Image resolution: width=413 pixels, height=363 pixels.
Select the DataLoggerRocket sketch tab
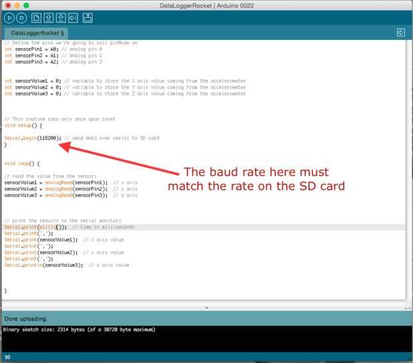(37, 33)
